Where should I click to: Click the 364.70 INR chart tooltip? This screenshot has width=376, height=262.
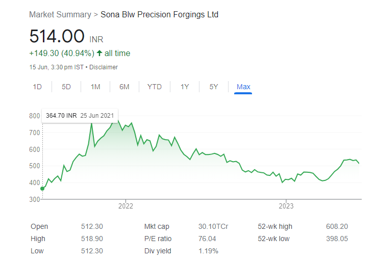(x=80, y=116)
